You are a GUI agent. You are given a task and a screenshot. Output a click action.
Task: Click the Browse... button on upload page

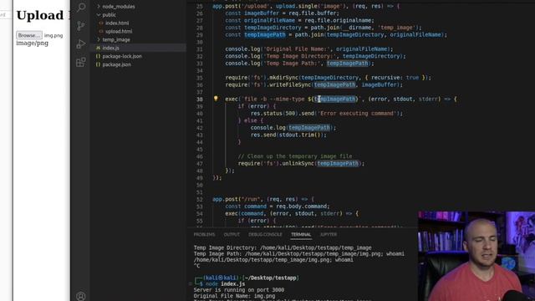coord(29,35)
